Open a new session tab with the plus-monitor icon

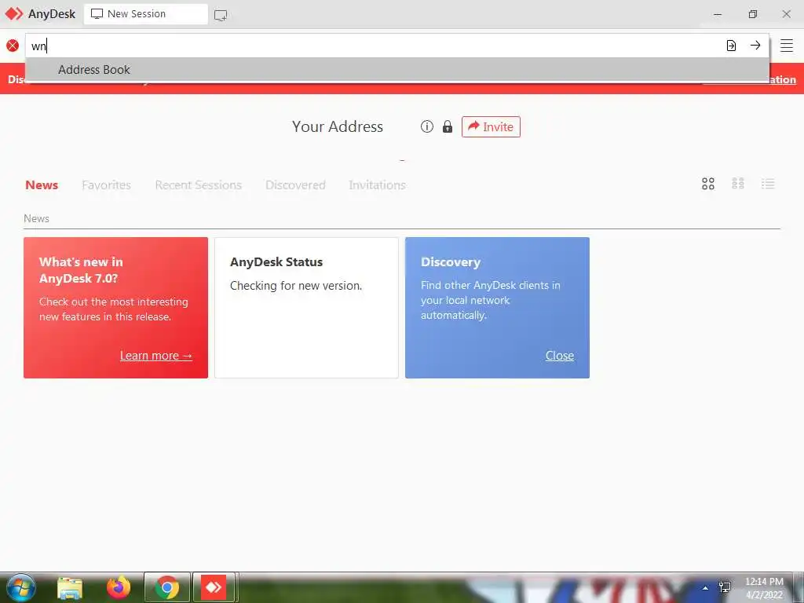click(x=221, y=15)
